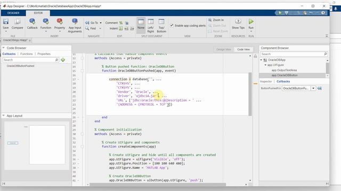Toggle Enable app coding alerts checkbox

click(x=172, y=25)
